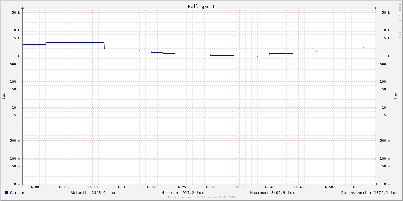This screenshot has width=403, height=201.
Task: Click the RRDTOOL / TOBI OETIKER watermark
Action: coord(400,20)
